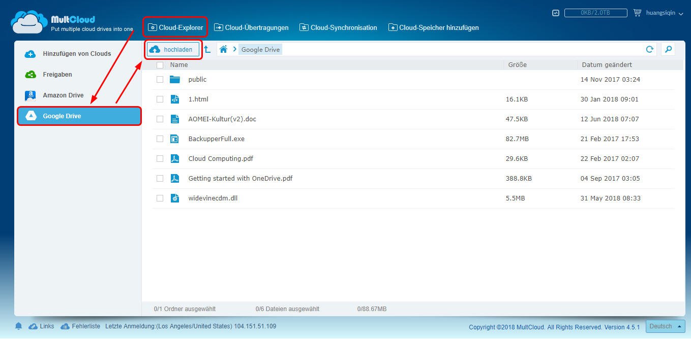
Task: Click the file name 1.html
Action: coord(198,99)
